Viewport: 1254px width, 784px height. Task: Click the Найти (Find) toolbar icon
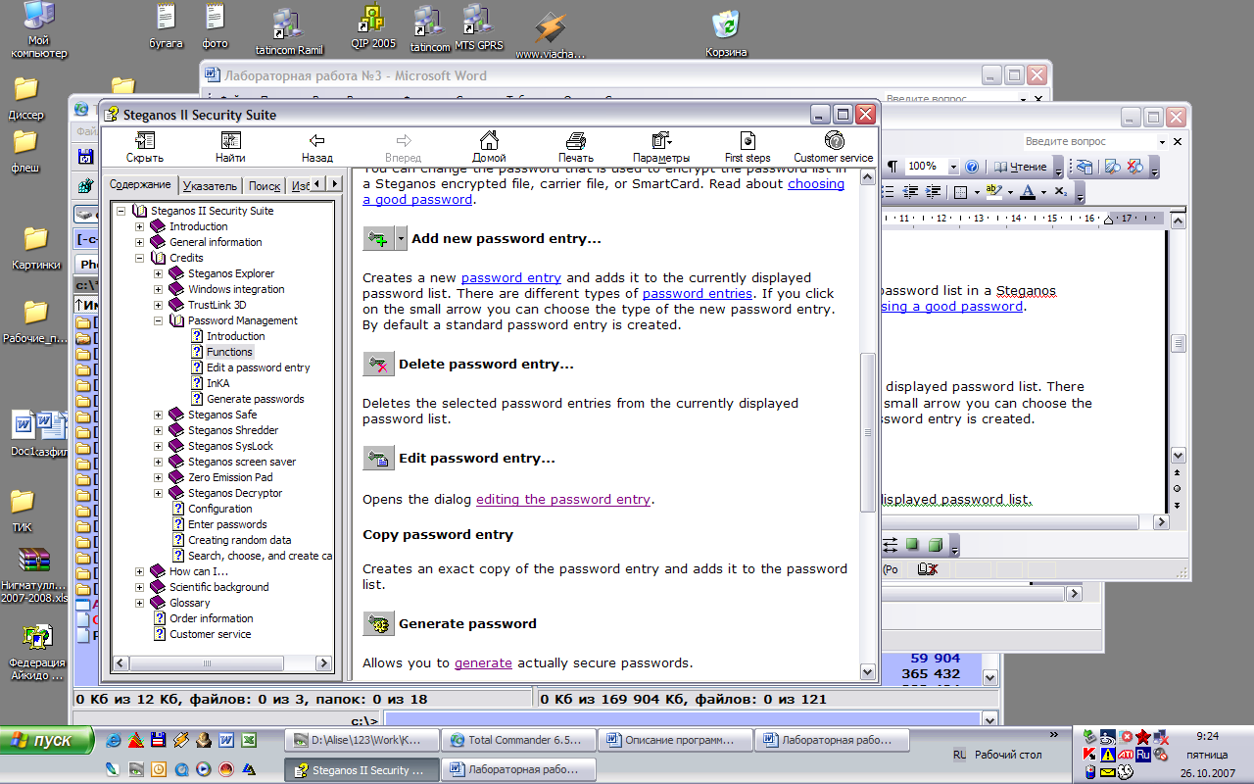point(230,147)
